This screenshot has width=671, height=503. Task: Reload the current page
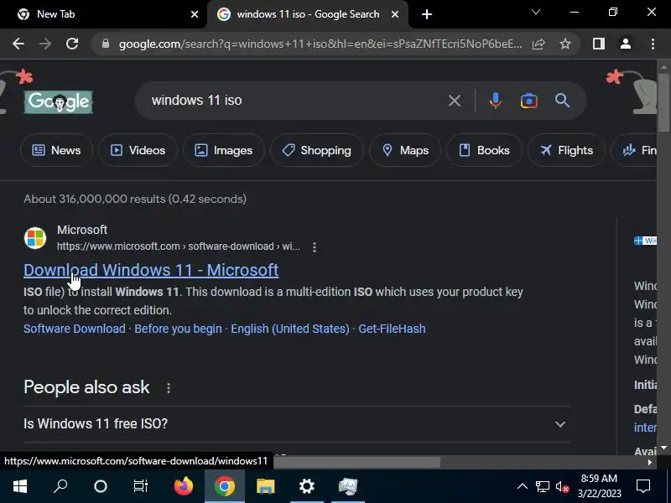[x=72, y=44]
